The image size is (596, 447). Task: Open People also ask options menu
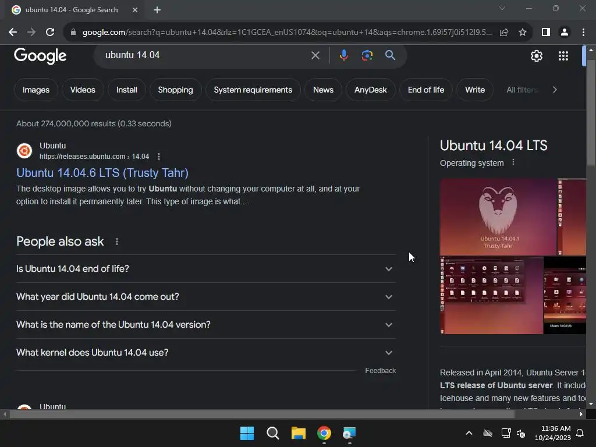[117, 242]
